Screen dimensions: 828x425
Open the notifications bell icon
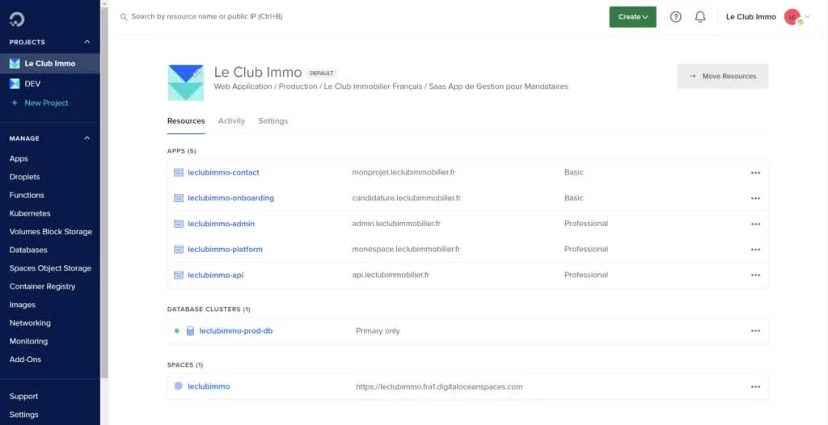(x=699, y=17)
